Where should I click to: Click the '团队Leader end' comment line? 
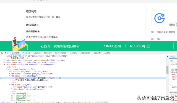pos(23,100)
